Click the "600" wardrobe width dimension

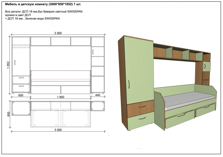pos(21,95)
